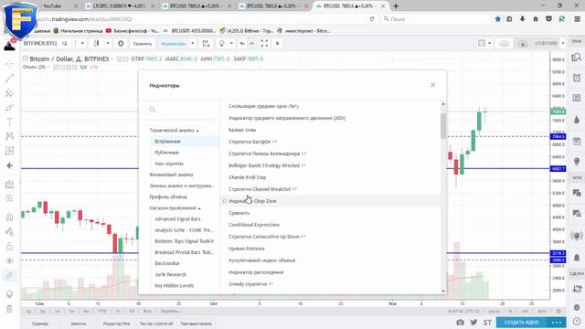
Task: Open the Indicators toolbar button
Action: (x=173, y=44)
